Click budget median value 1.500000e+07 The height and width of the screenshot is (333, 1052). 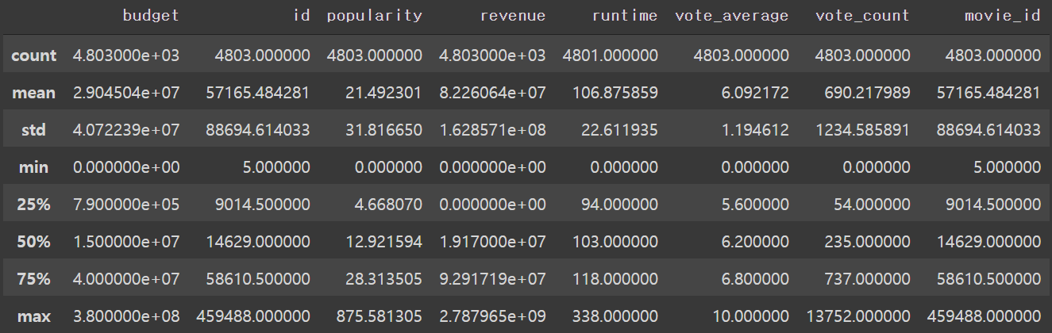click(x=126, y=242)
